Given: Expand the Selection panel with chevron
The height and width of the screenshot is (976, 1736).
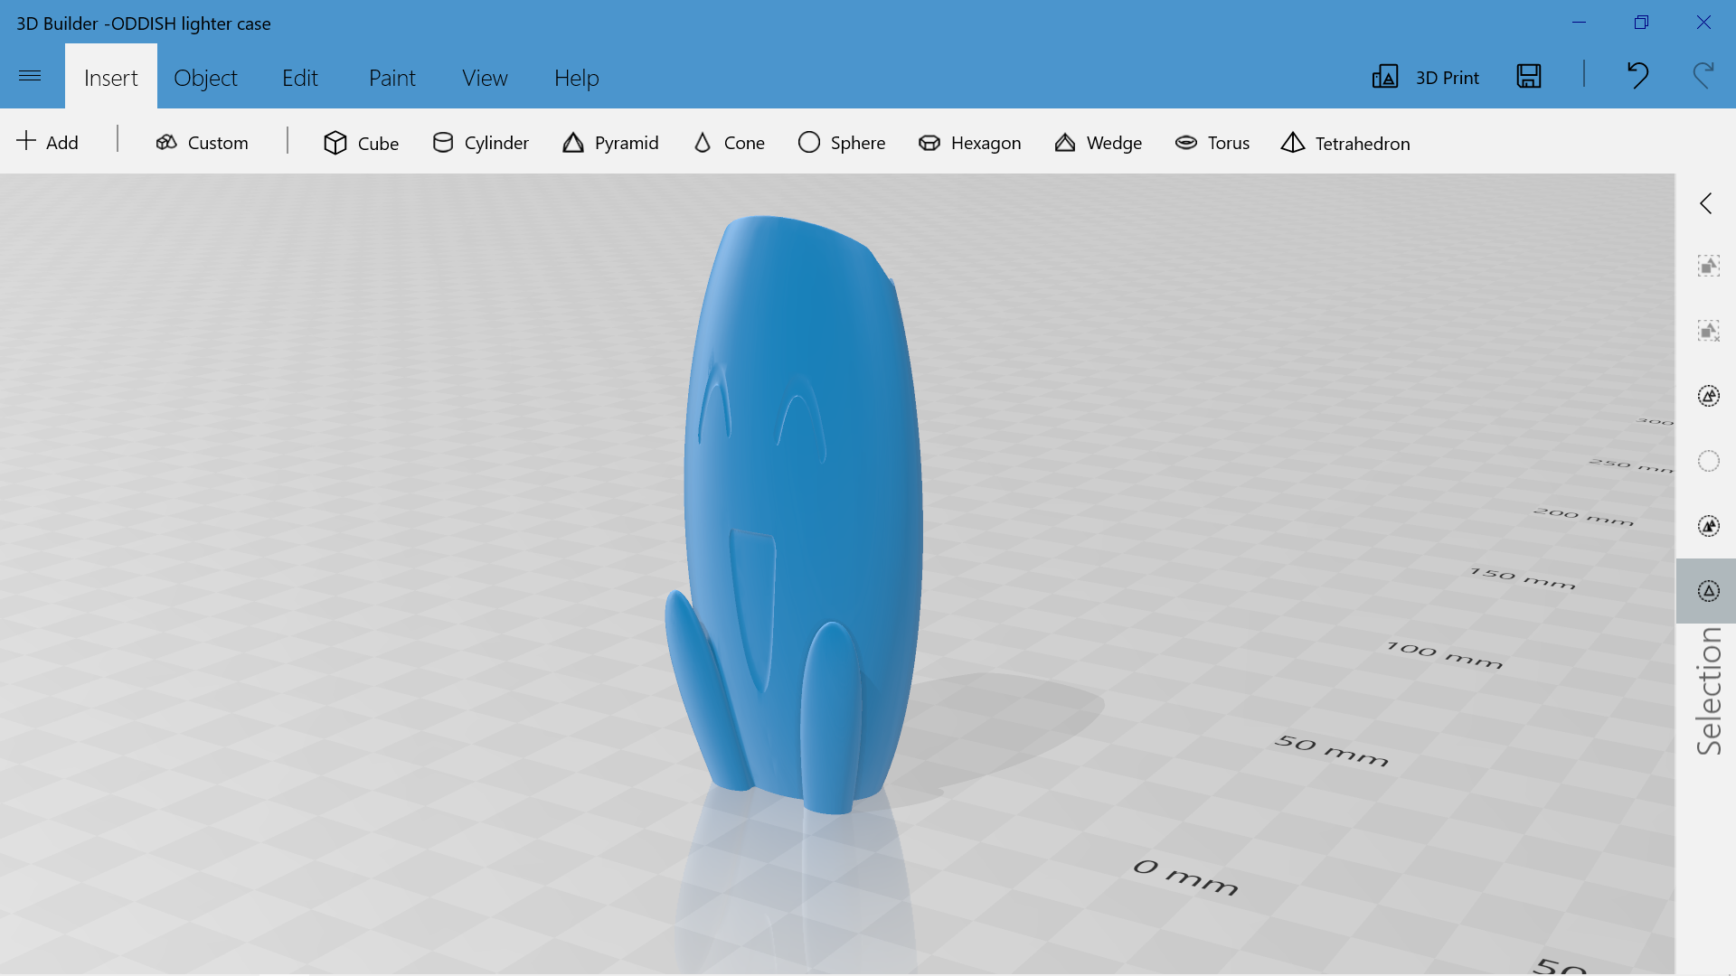Looking at the screenshot, I should click(x=1706, y=203).
